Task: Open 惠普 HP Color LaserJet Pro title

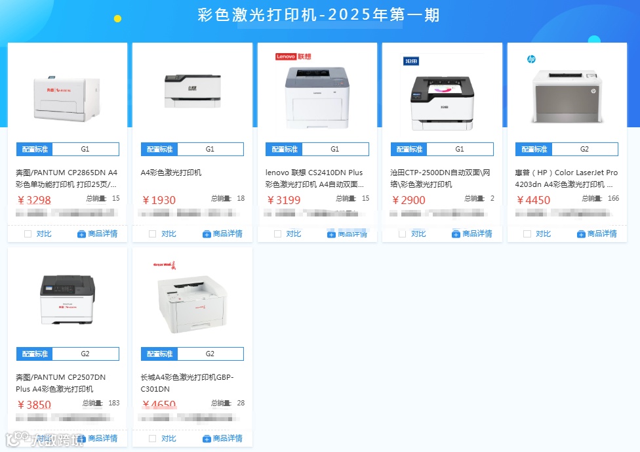Action: pos(566,178)
